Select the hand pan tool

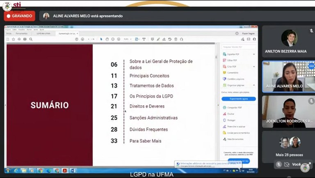pyautogui.click(x=107, y=39)
